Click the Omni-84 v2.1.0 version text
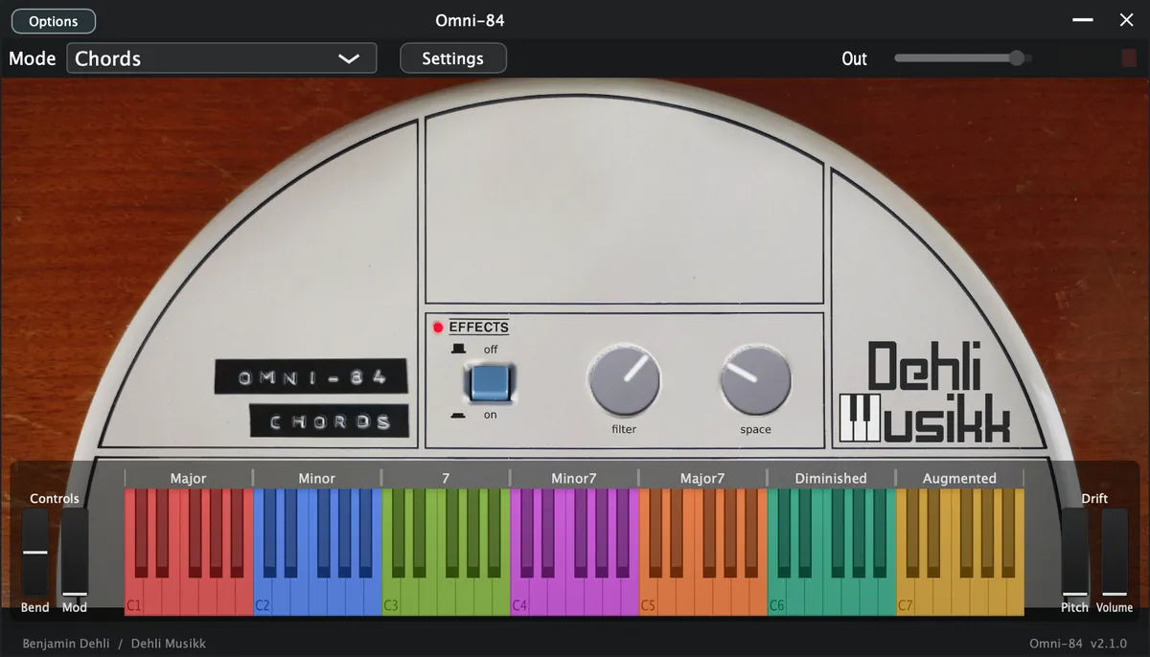1150x657 pixels. point(1078,644)
